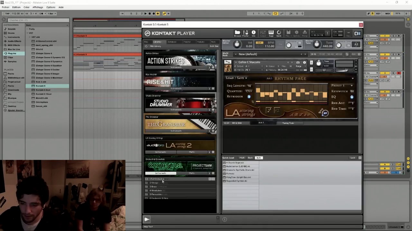Image resolution: width=412 pixels, height=231 pixels.
Task: Adjust the Master Editor Vol knob
Action: tap(237, 45)
